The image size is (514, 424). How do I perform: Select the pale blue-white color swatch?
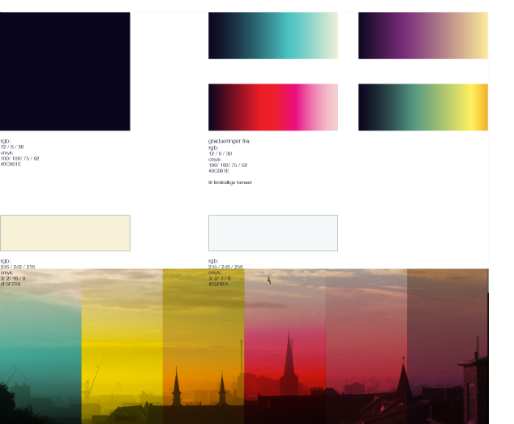(x=273, y=233)
